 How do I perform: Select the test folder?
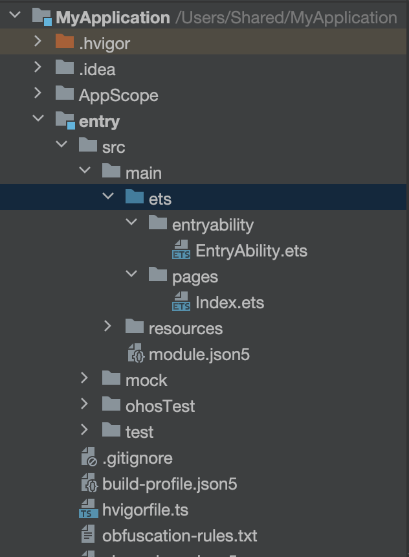[139, 432]
